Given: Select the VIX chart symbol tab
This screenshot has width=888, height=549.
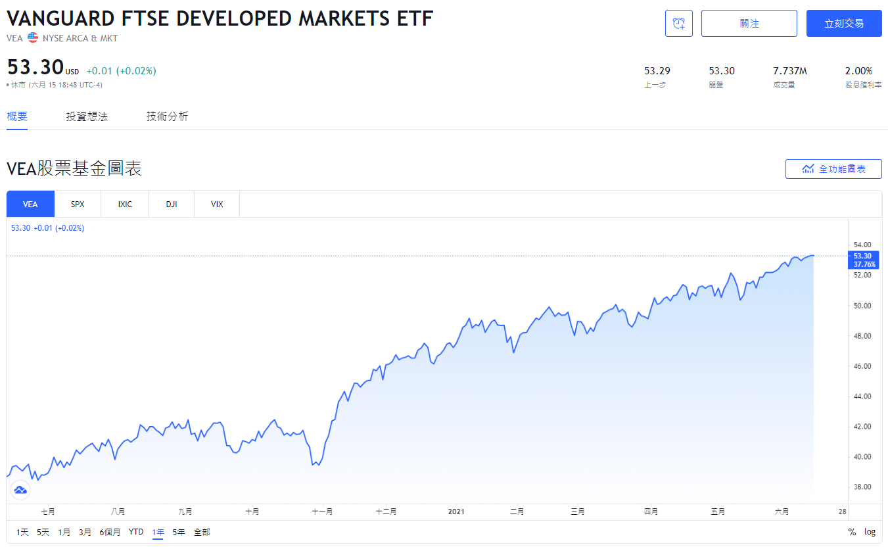Looking at the screenshot, I should click(217, 204).
